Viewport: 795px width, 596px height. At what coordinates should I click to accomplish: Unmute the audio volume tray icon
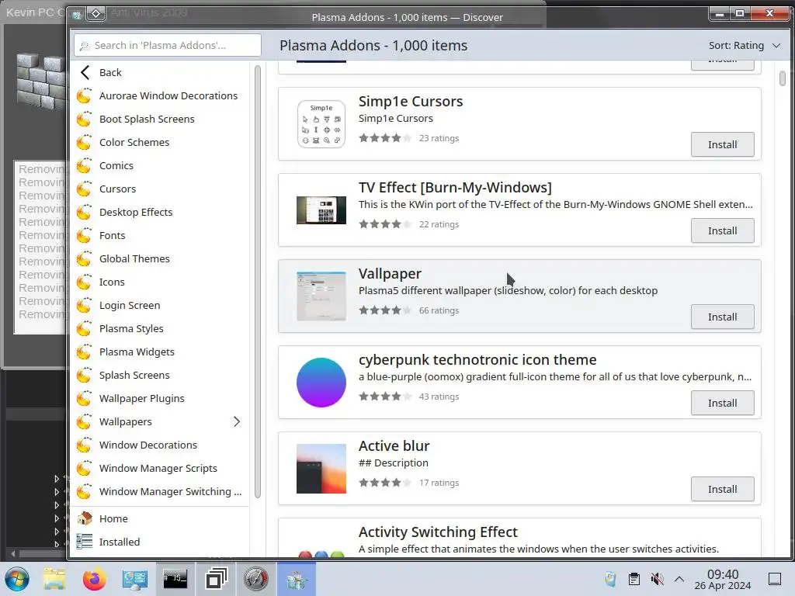point(657,579)
